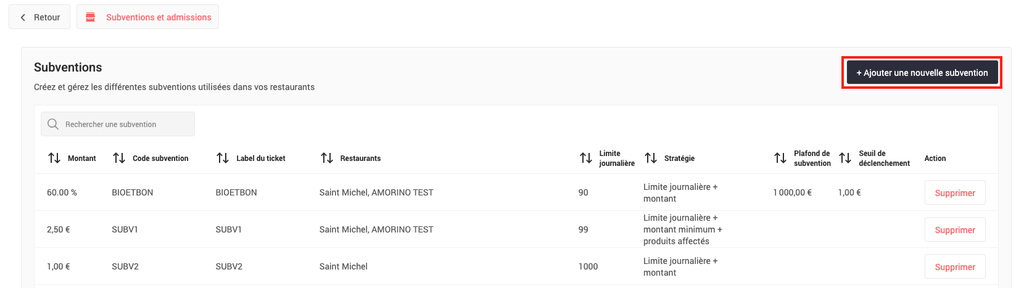Focus the Rechercher une subvention field
This screenshot has width=1024, height=288.
pos(126,124)
